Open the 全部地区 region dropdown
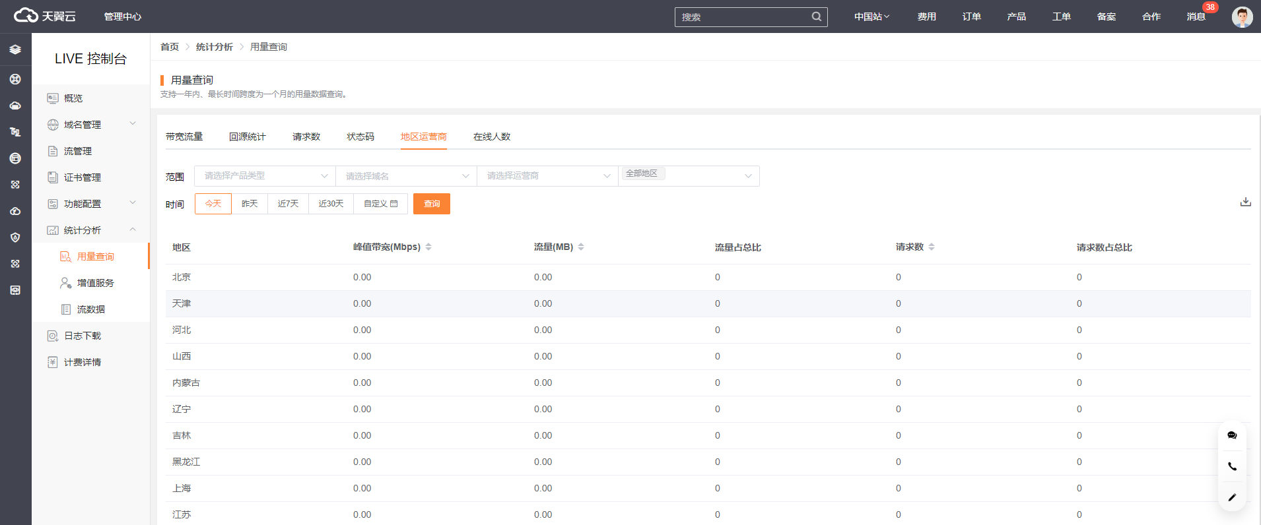 point(689,176)
